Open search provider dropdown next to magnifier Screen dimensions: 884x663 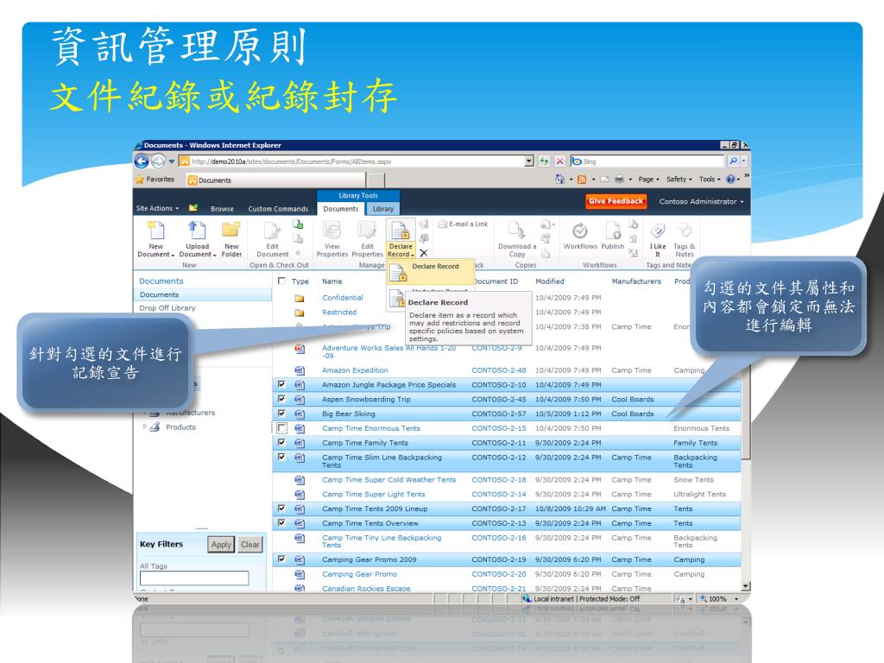click(743, 161)
